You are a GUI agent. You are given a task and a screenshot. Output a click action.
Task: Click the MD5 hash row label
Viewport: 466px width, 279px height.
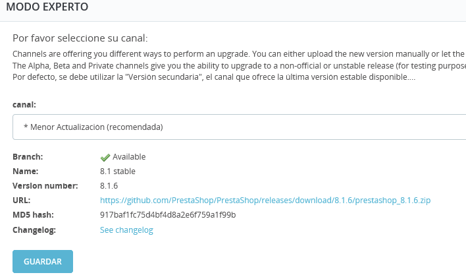[x=33, y=215]
